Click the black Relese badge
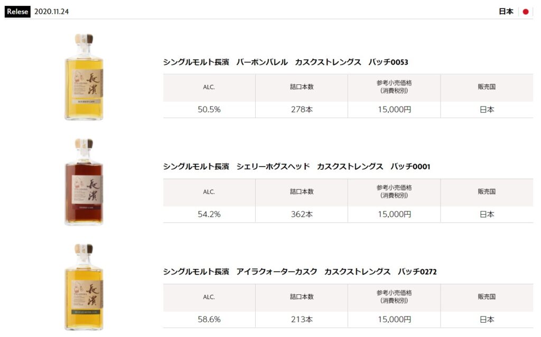 coord(17,12)
